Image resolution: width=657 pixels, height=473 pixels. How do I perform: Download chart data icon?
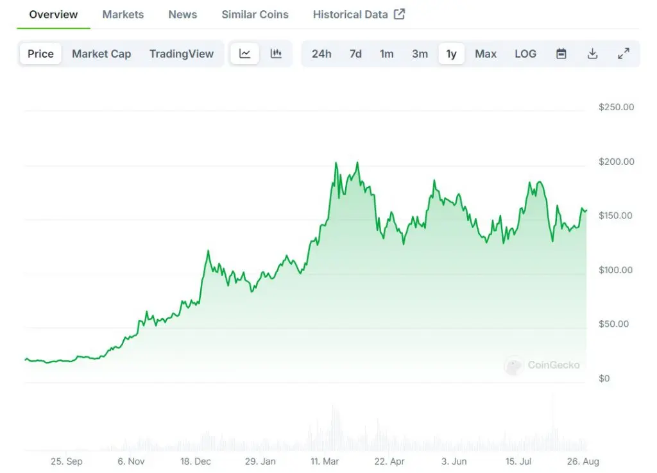(x=592, y=54)
